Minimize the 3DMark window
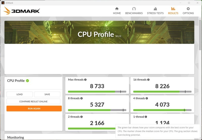 tap(181, 3)
